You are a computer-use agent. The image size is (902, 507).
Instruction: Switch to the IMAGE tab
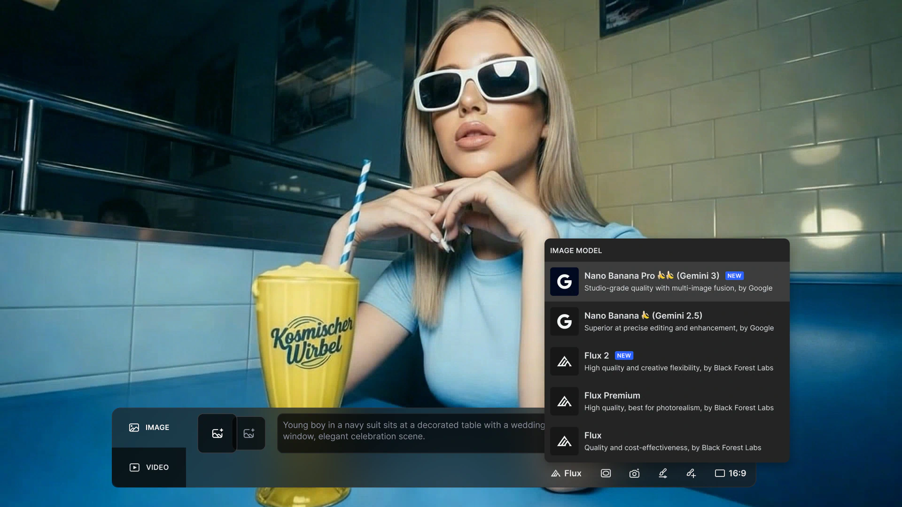[x=149, y=428]
